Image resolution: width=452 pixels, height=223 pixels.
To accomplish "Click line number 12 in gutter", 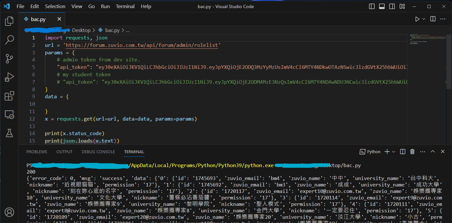I will pos(32,119).
